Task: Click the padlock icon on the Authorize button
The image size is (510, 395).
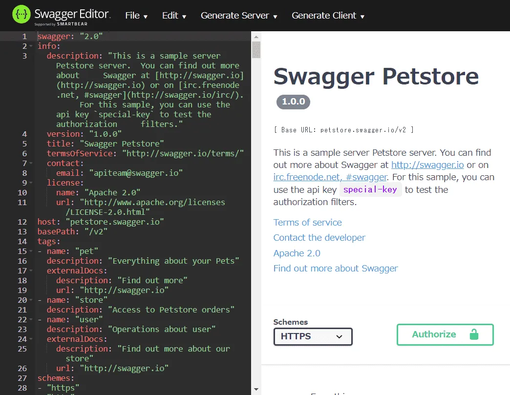Action: click(473, 335)
